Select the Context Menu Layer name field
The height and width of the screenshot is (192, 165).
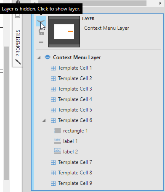tap(106, 28)
